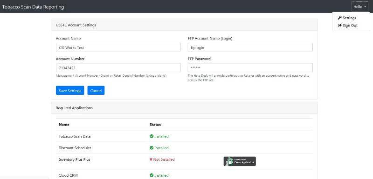The height and width of the screenshot is (179, 373).
Task: Select the Inventory Plus Plus row name
Action: click(74, 159)
